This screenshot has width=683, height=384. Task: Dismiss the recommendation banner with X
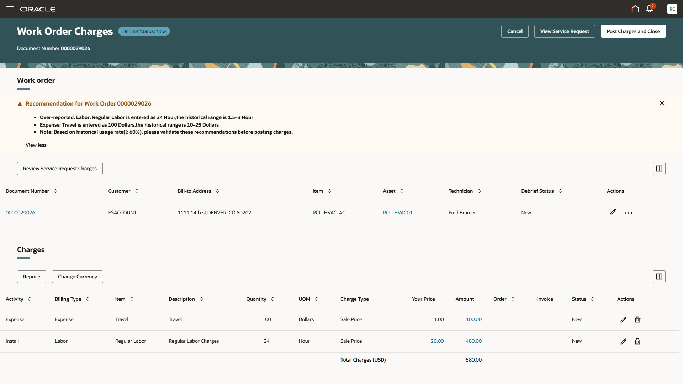pos(662,103)
